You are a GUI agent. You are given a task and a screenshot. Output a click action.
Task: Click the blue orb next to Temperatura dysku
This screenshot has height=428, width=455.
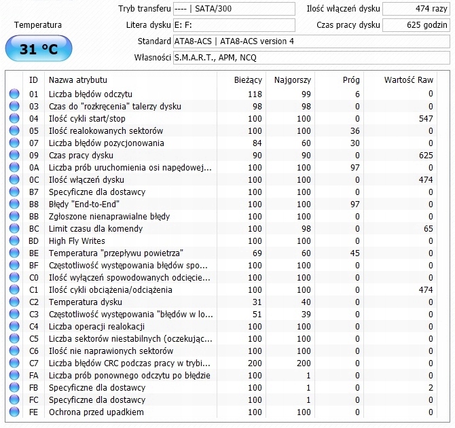tap(14, 302)
